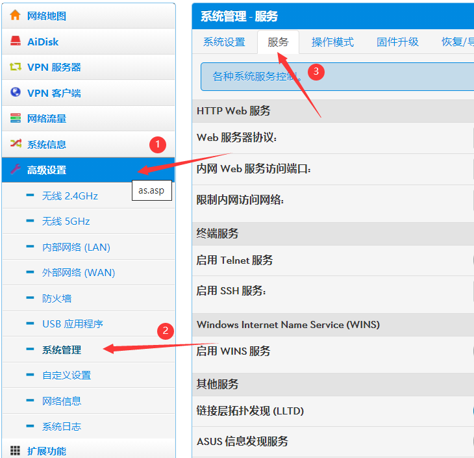Click the shuffle icon for 系统信息
The image size is (474, 458).
point(16,144)
